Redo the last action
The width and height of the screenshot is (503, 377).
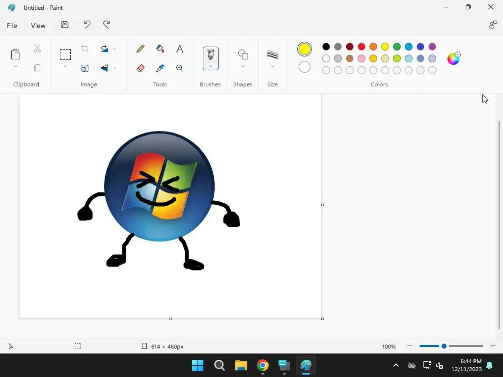coord(107,25)
